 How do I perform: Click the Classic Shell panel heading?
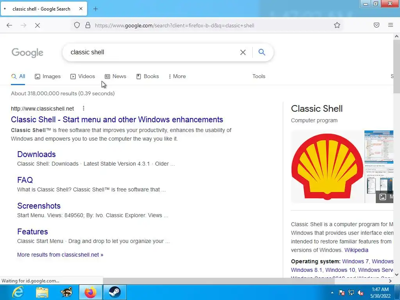click(316, 109)
